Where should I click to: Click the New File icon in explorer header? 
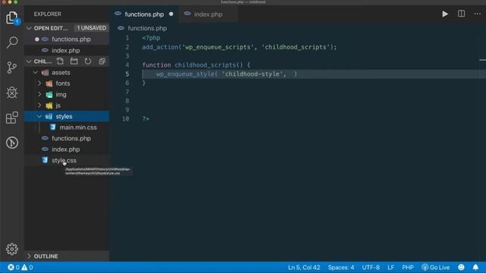[x=60, y=61]
